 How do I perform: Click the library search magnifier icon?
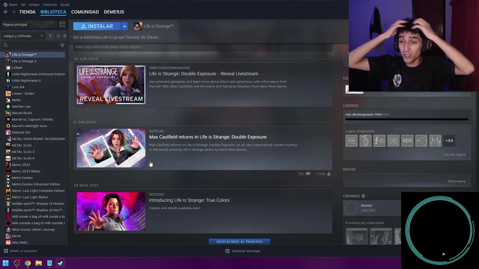[5, 45]
